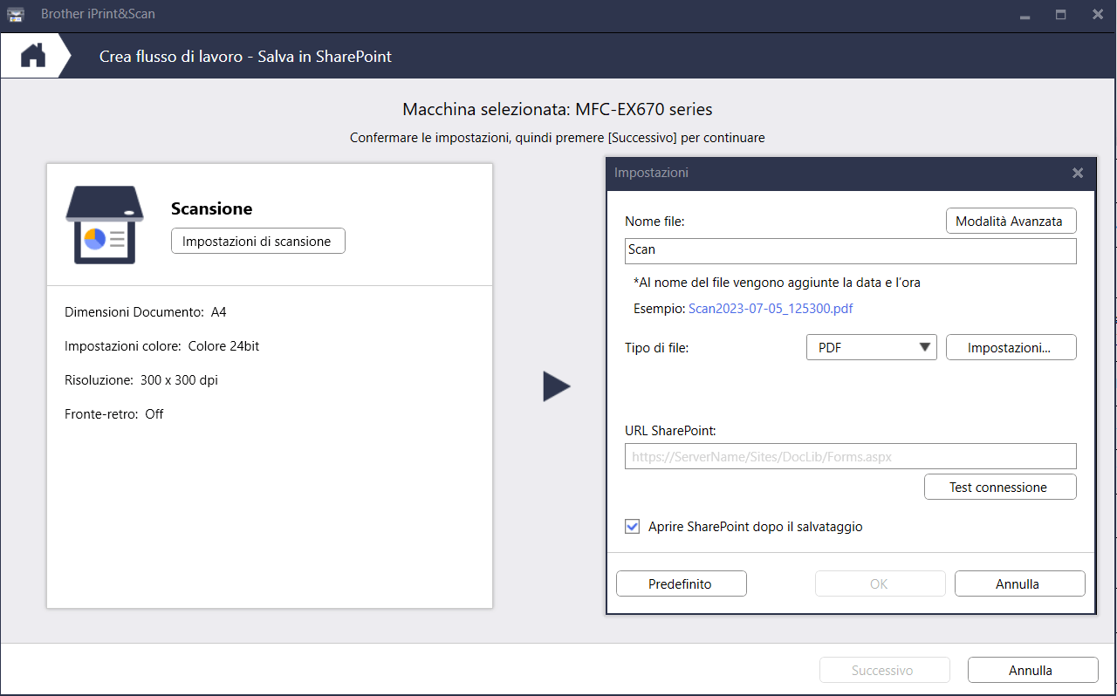Click Annulla next to the OK button
The width and height of the screenshot is (1117, 696).
click(1019, 583)
